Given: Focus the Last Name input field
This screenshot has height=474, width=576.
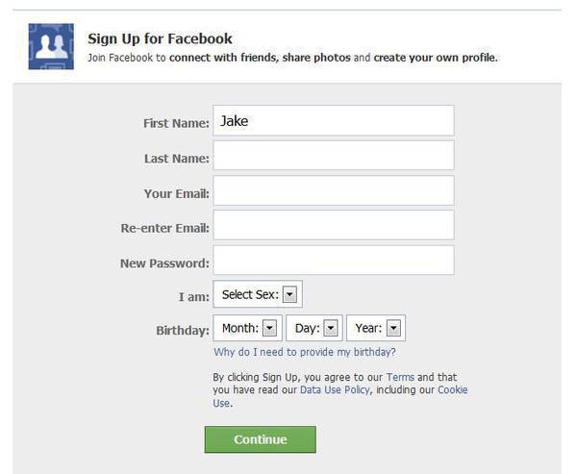Looking at the screenshot, I should click(334, 156).
